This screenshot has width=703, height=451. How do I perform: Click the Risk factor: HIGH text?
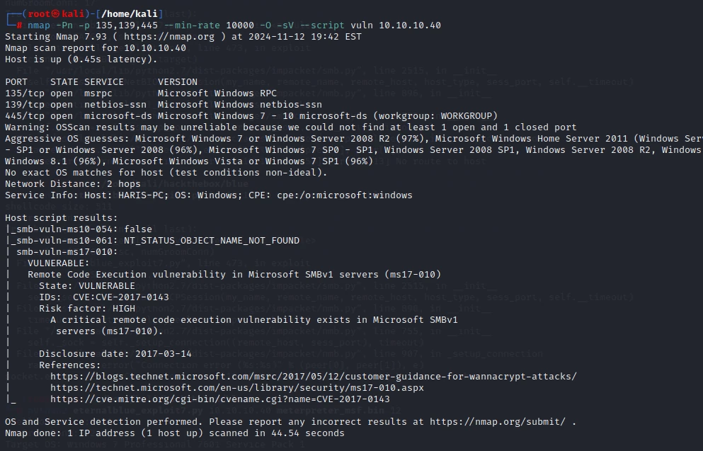(x=87, y=309)
